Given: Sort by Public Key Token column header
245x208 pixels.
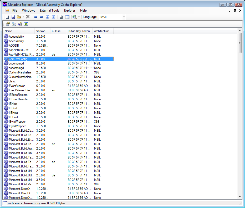Looking at the screenshot, I should pyautogui.click(x=79, y=31).
